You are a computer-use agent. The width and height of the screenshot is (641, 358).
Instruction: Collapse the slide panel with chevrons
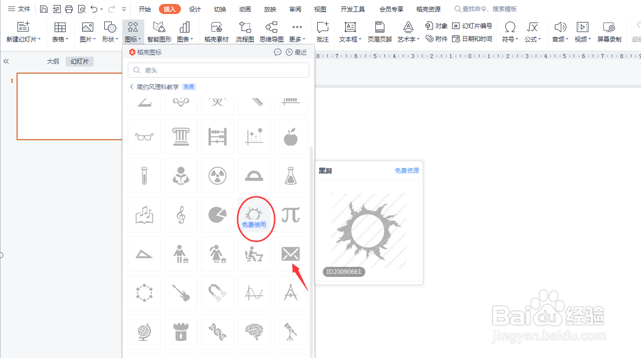pyautogui.click(x=6, y=61)
